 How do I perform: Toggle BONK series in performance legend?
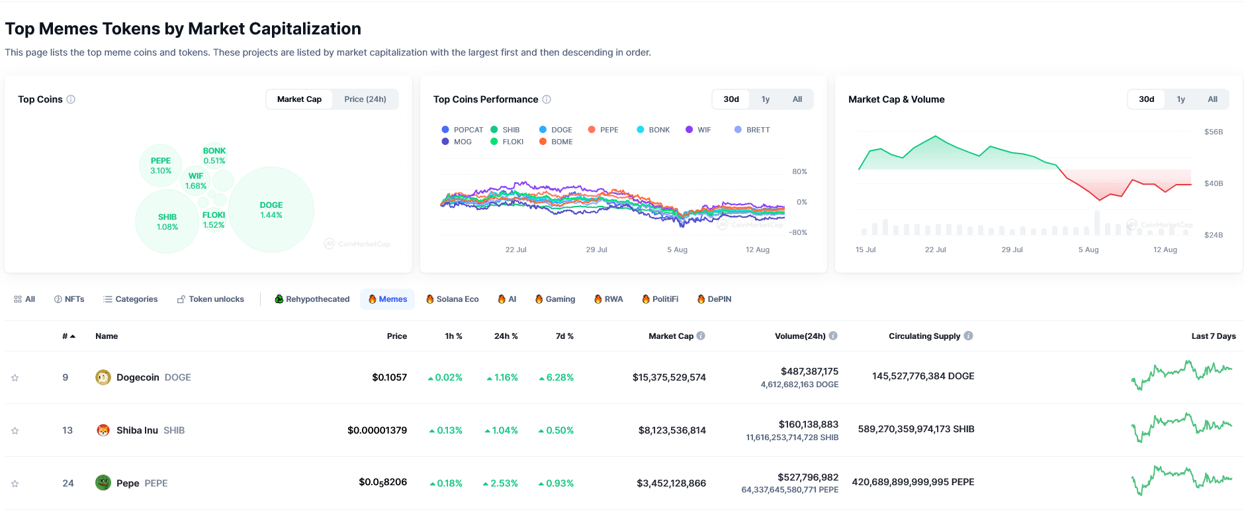click(653, 130)
